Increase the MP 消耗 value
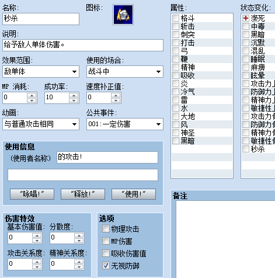 click(x=32, y=95)
